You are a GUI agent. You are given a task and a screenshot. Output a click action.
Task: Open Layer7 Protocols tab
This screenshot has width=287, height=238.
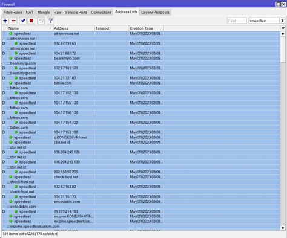click(155, 13)
